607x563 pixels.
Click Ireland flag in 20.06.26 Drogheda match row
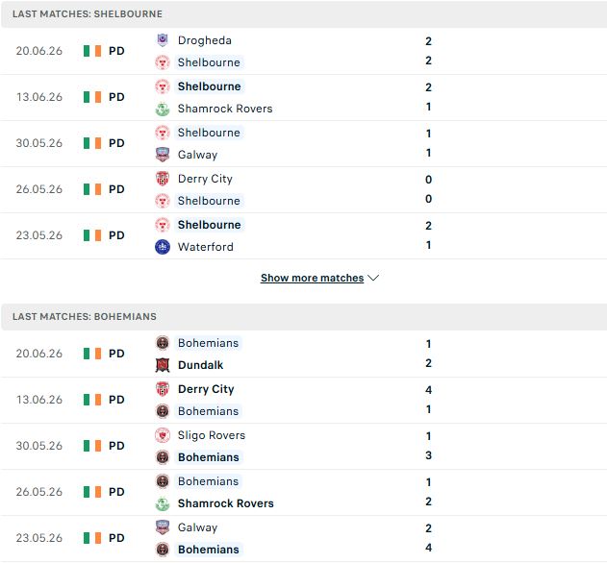pos(92,51)
